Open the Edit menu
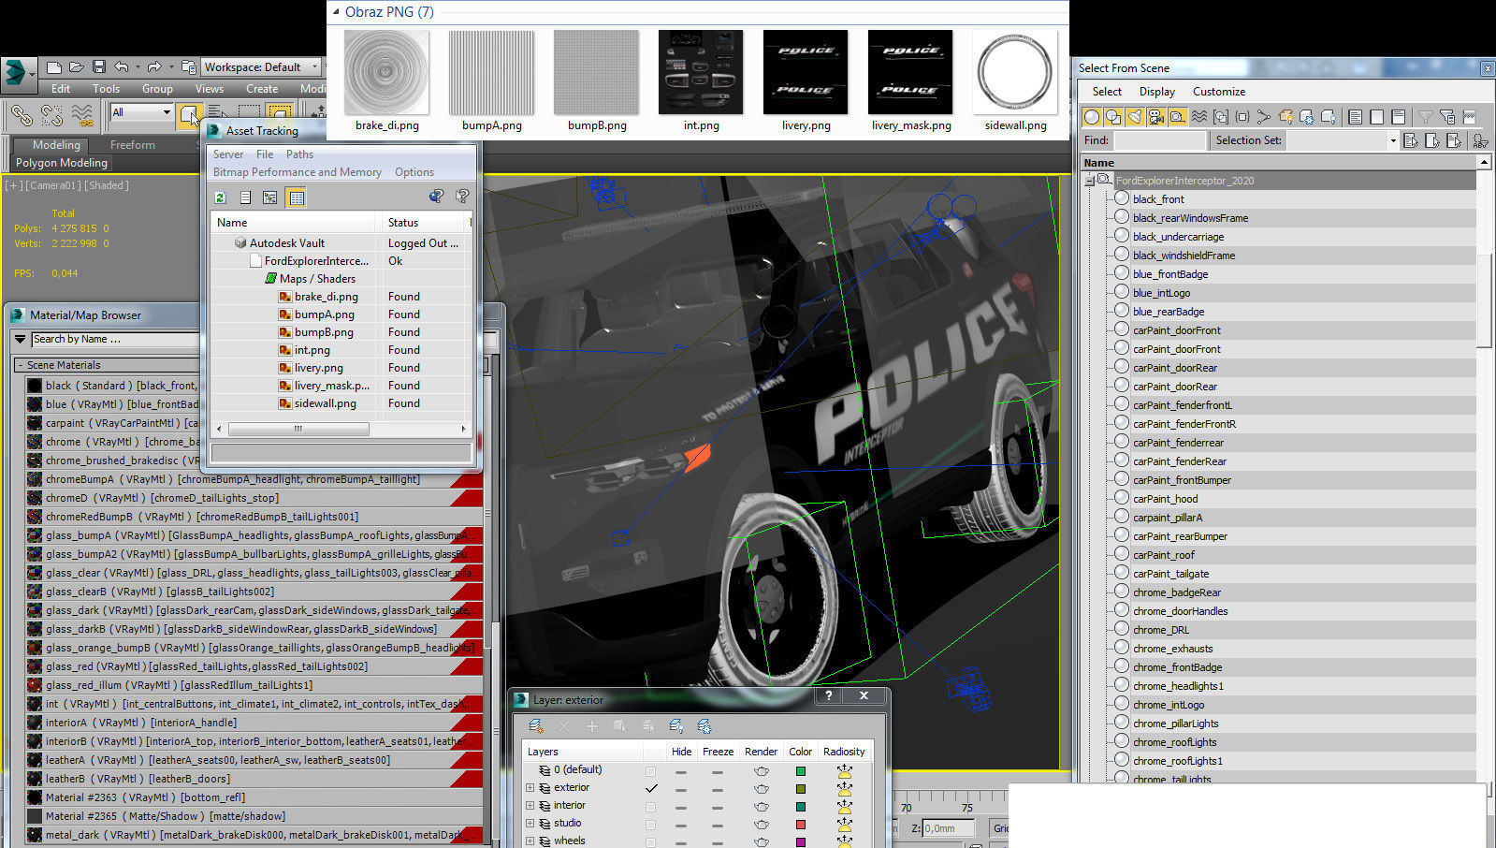The height and width of the screenshot is (848, 1496). [x=61, y=89]
